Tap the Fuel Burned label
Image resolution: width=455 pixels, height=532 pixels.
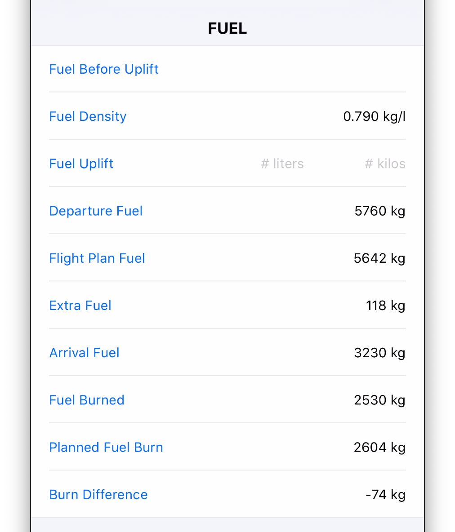click(87, 400)
